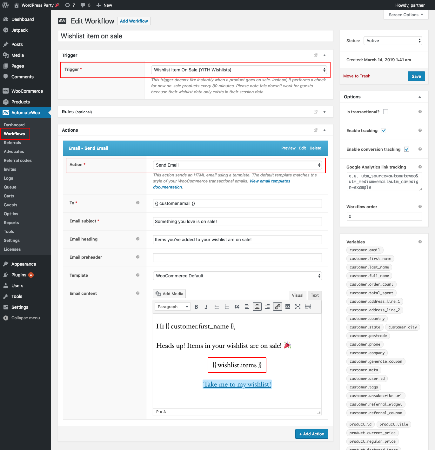Insert the Read More tag icon
435x450 pixels.
pyautogui.click(x=288, y=307)
